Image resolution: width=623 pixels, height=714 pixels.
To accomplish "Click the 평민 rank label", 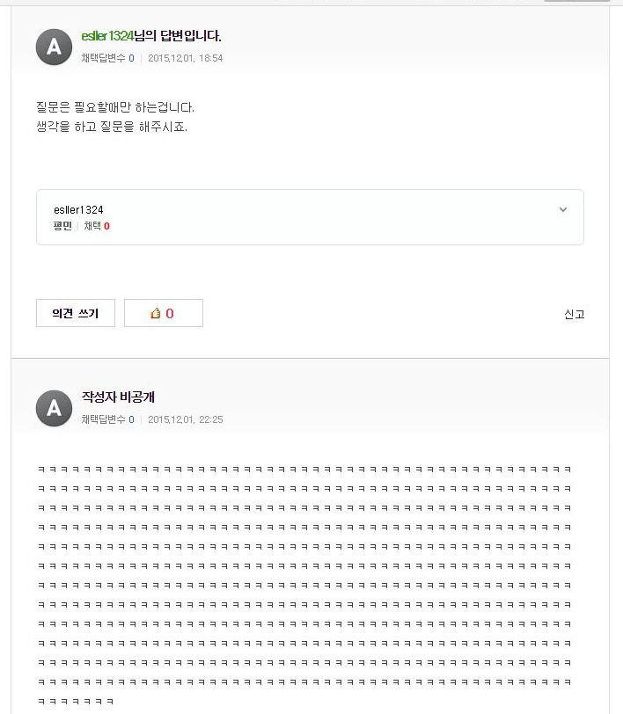I will click(62, 226).
